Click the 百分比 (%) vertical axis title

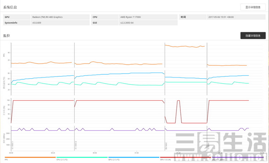[x=4, y=111]
